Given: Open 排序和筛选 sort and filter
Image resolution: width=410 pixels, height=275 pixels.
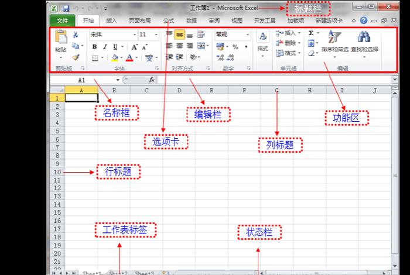Looking at the screenshot, I should [x=335, y=44].
